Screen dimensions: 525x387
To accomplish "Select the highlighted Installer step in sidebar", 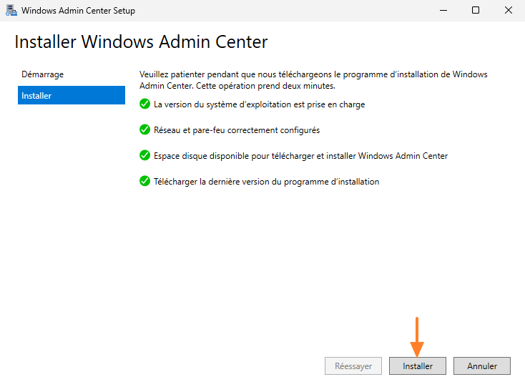I will pos(72,95).
